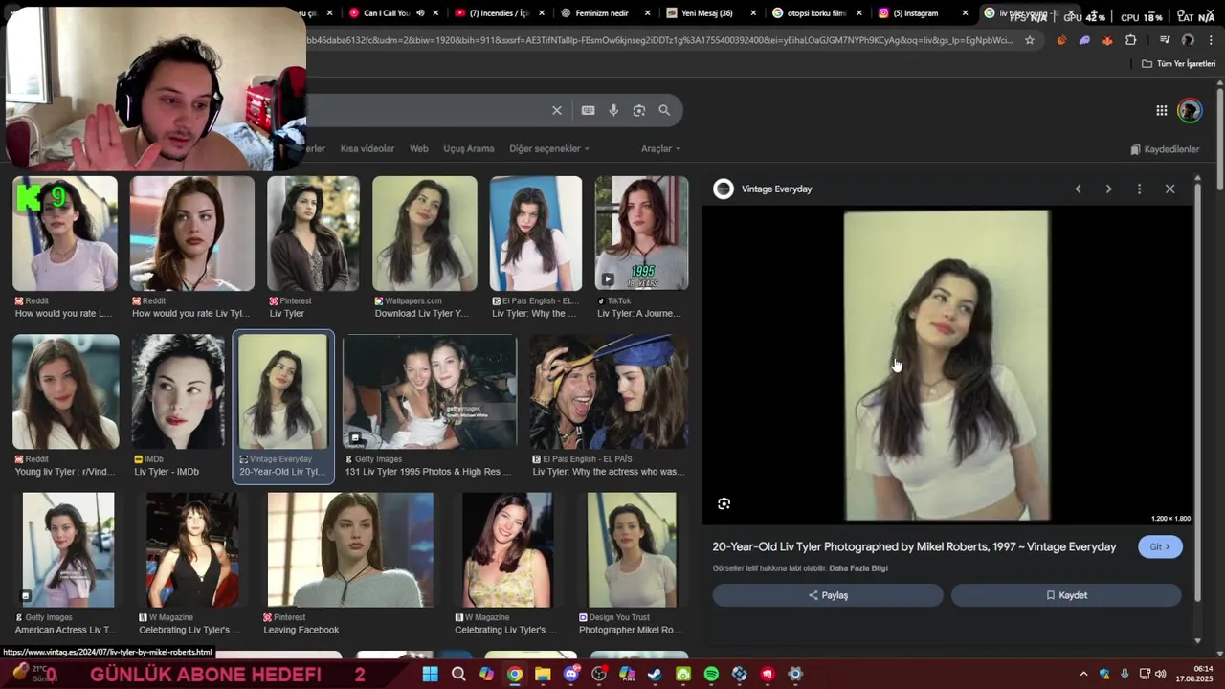Click the large preview image of Liv Tyler
Viewport: 1225px width, 689px height.
(x=947, y=367)
